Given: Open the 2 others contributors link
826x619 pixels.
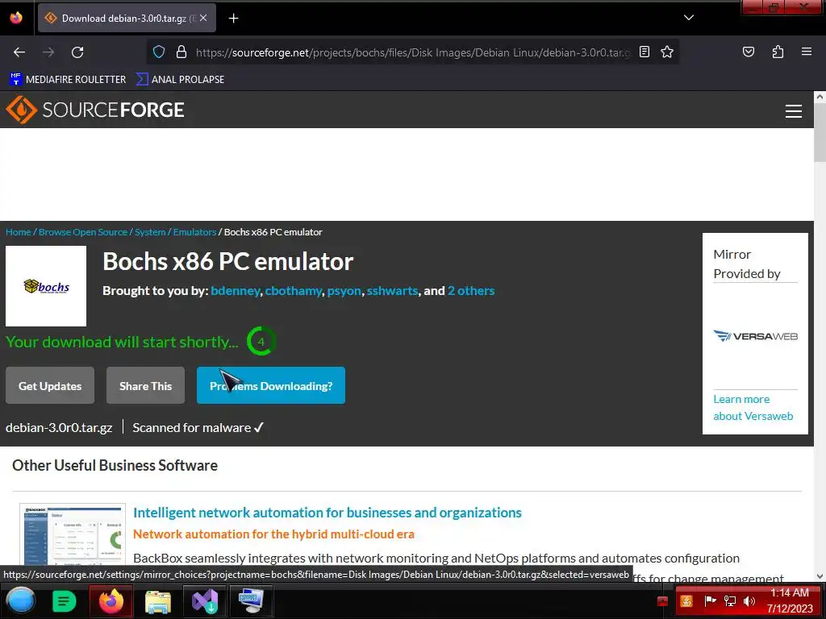Looking at the screenshot, I should coord(471,291).
